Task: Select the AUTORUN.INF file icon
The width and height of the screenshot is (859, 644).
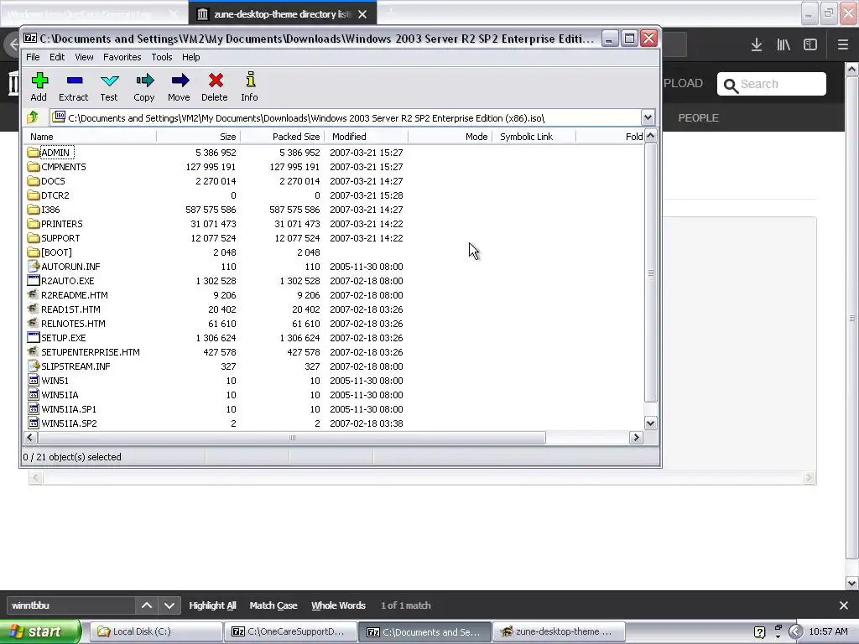Action: [x=34, y=266]
